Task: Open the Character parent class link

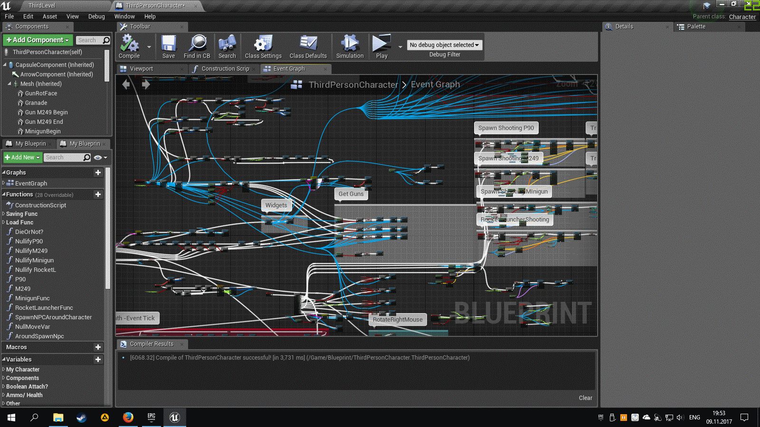Action: tap(742, 17)
